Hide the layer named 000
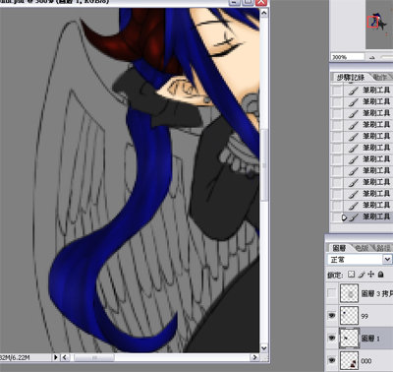 tap(332, 360)
